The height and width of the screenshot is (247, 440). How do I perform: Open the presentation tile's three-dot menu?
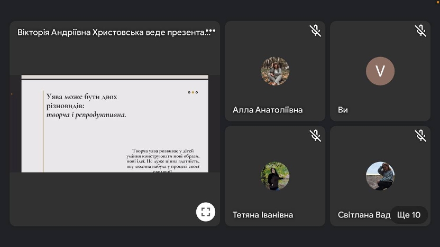210,31
